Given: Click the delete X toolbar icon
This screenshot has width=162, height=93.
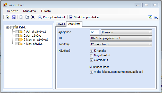Looking at the screenshot, I should point(33,17).
